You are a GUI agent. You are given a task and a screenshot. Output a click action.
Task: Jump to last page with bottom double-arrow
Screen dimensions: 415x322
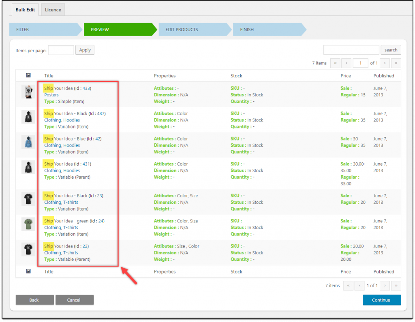pyautogui.click(x=396, y=286)
